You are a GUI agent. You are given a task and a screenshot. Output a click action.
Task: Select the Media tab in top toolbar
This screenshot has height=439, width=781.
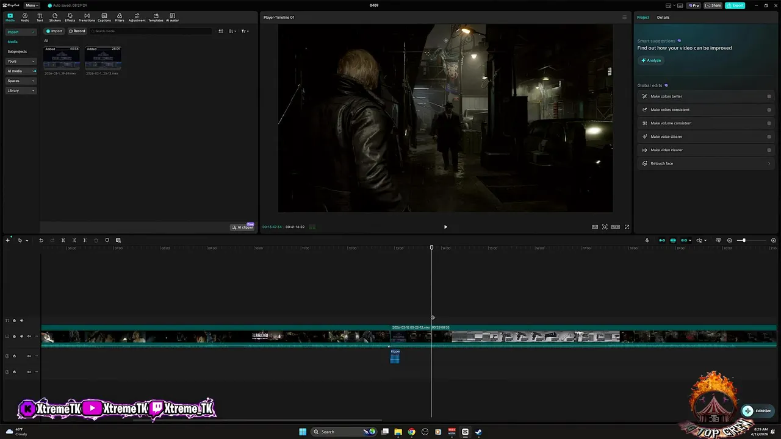coord(10,17)
